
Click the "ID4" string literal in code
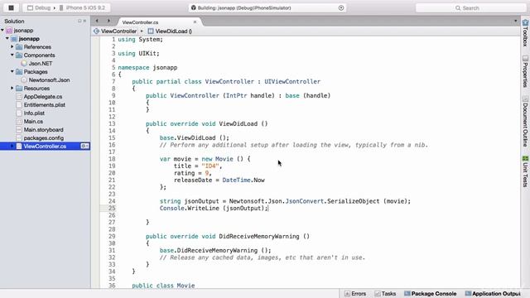[210, 166]
